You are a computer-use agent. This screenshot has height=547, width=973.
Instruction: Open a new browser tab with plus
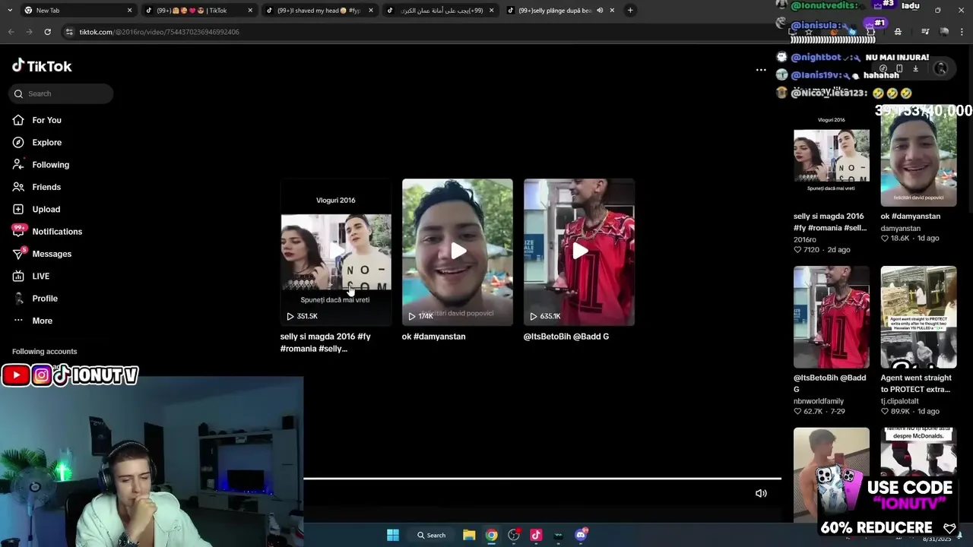click(630, 11)
